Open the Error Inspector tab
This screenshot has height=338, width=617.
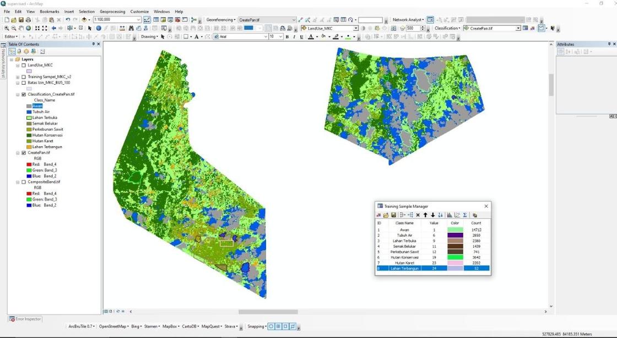tap(25, 319)
